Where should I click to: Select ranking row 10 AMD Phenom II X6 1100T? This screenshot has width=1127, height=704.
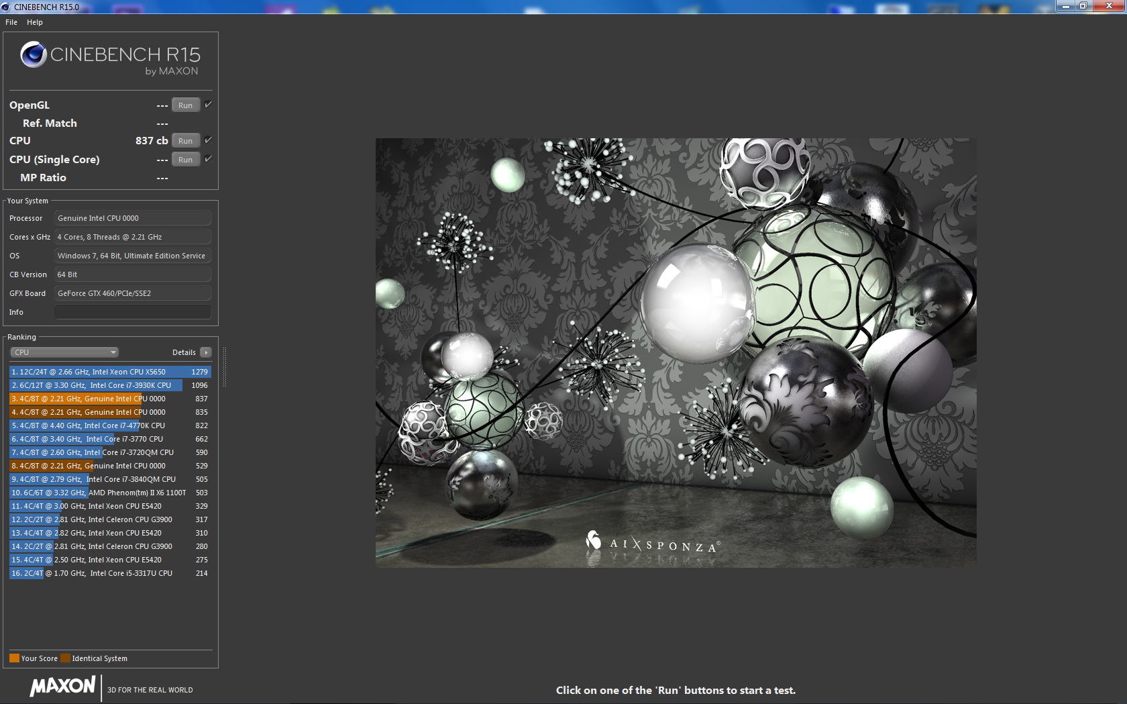(110, 493)
